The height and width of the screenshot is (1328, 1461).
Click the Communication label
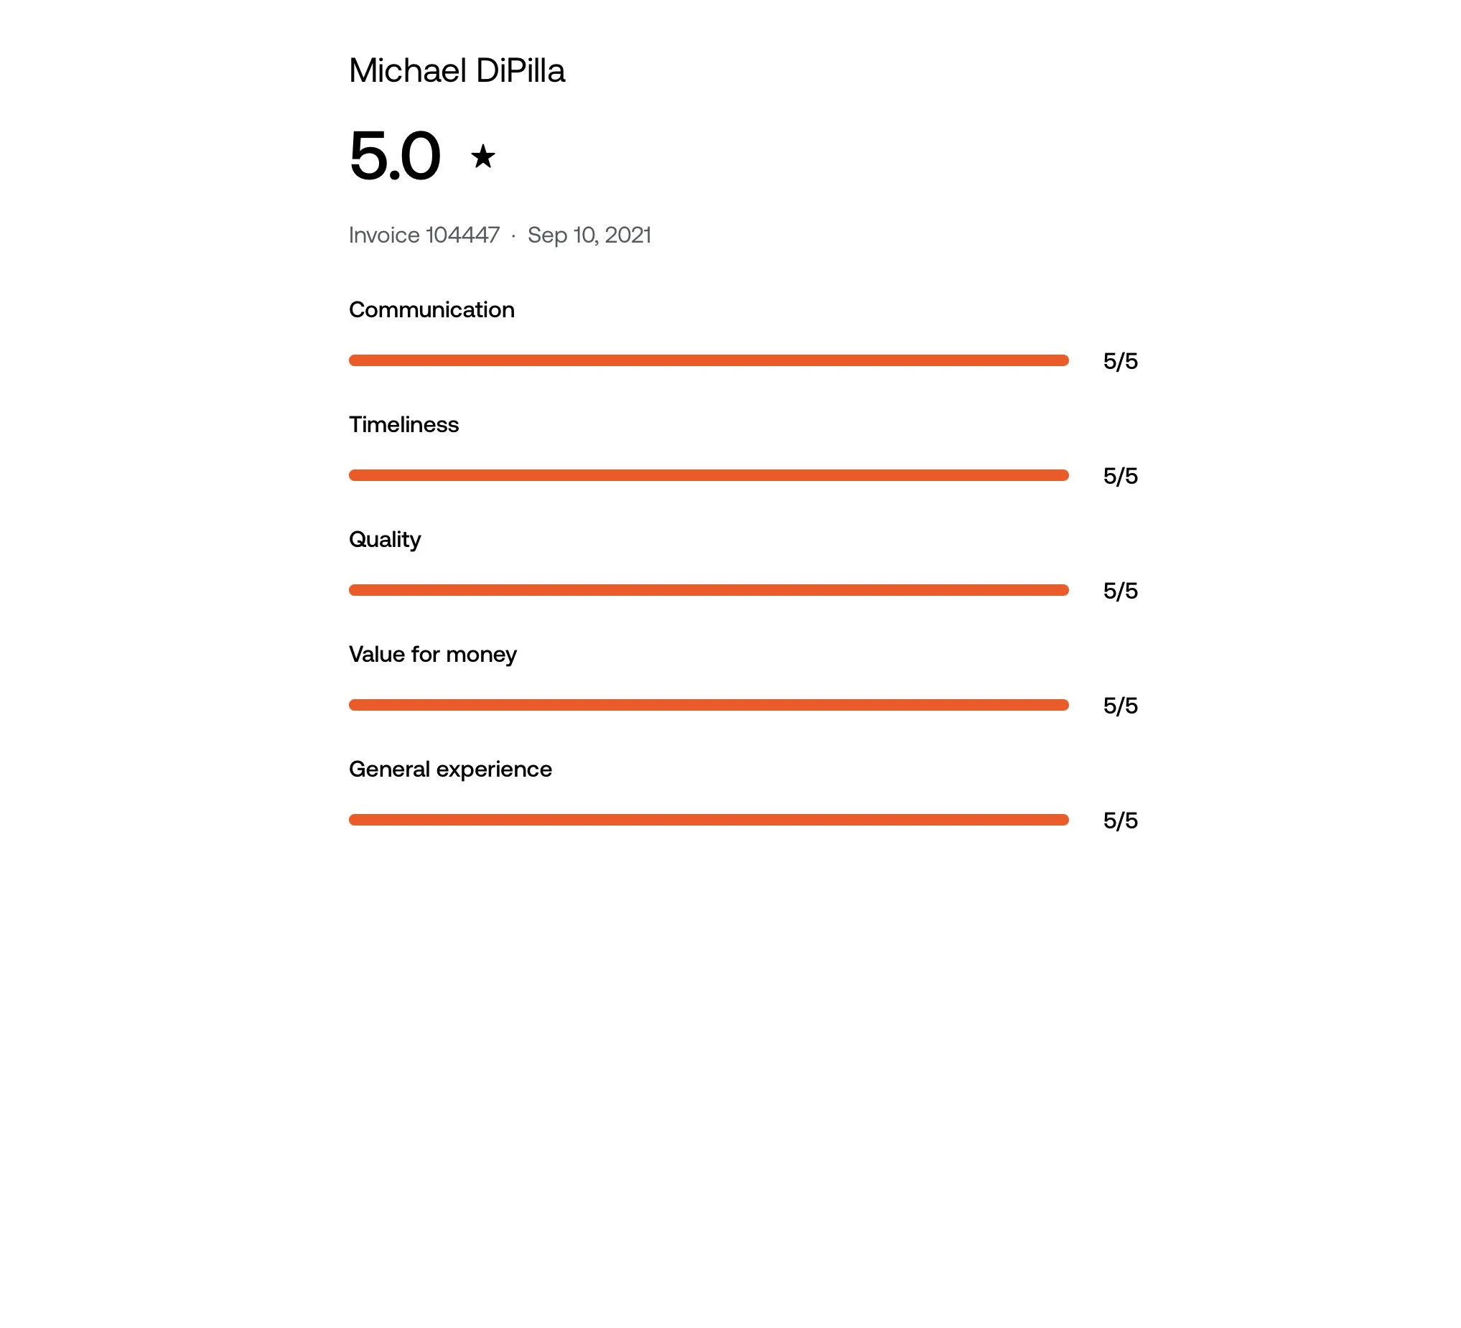click(432, 310)
